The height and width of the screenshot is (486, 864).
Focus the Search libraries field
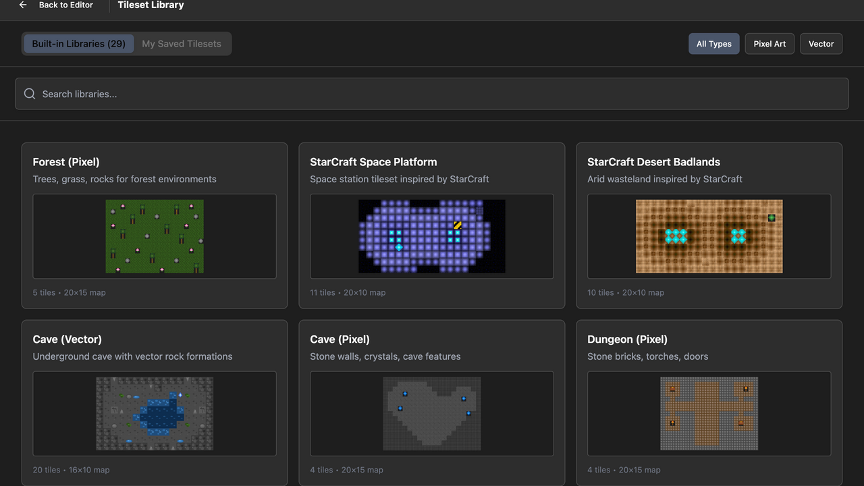(432, 94)
